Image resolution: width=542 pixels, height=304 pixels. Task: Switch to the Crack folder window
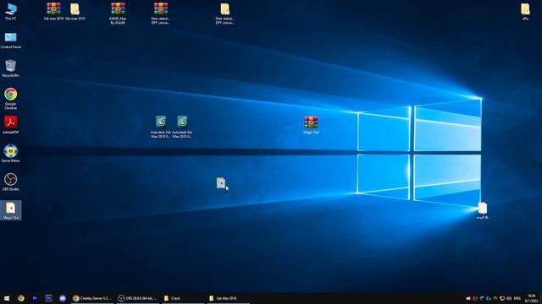(x=183, y=298)
